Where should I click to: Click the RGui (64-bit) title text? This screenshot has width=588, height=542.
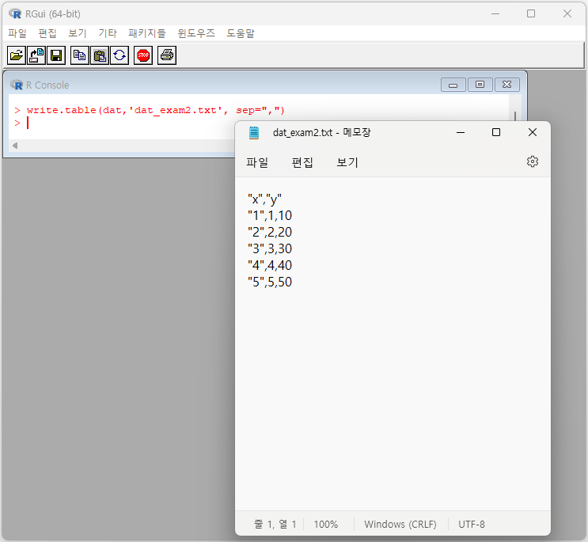[53, 14]
